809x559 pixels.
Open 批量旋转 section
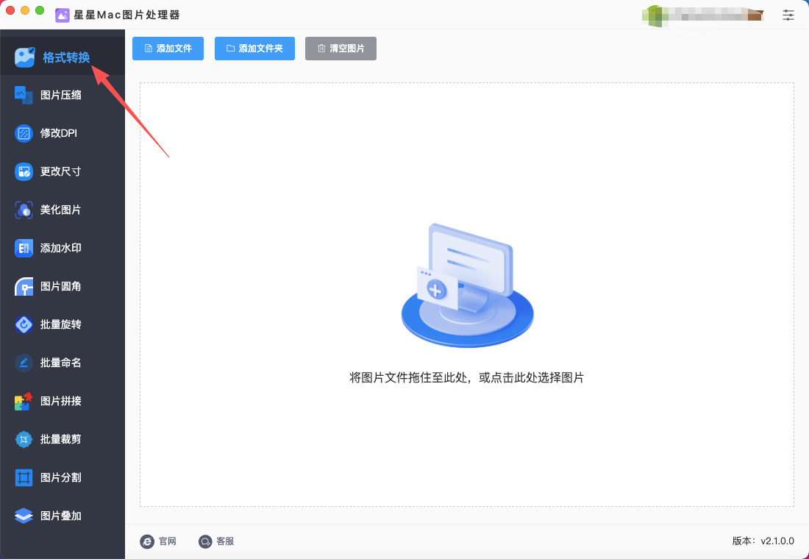tap(61, 324)
